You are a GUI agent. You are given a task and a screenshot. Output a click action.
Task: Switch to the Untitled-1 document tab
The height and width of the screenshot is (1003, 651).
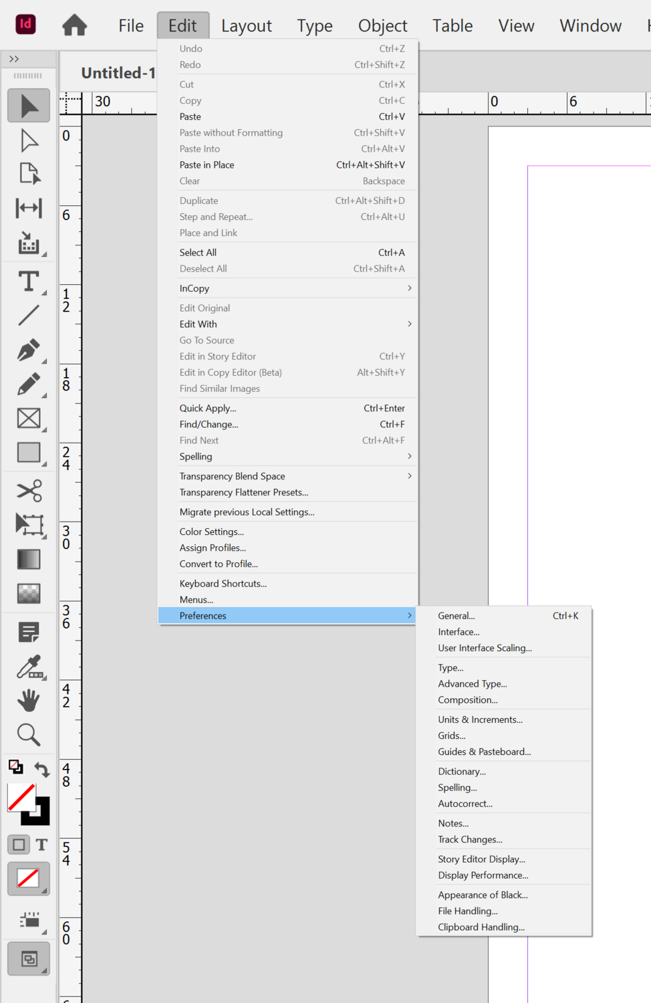pos(118,73)
